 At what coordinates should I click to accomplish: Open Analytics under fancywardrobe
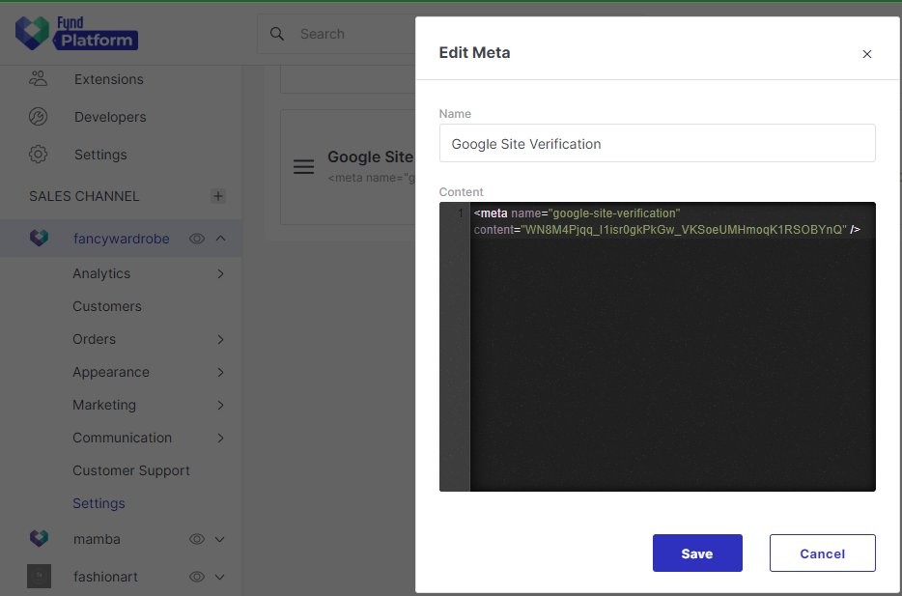(x=101, y=273)
